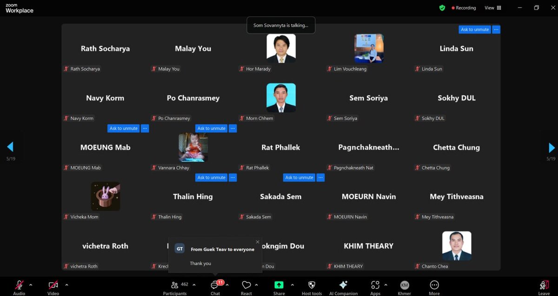Ask Vannara Chhay to unmute

(x=211, y=128)
